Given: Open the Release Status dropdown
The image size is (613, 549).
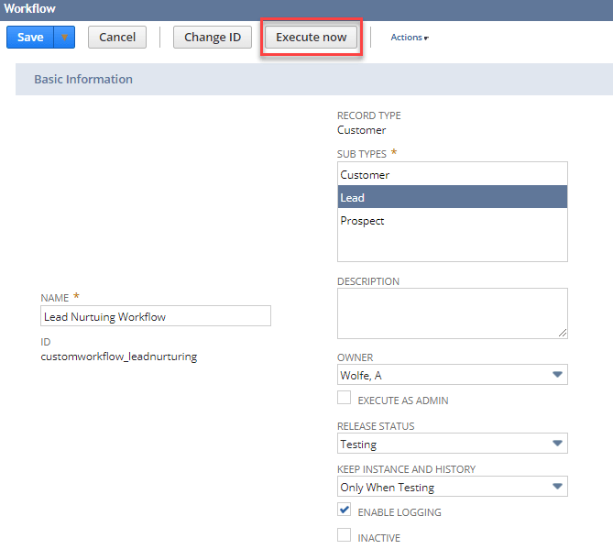Looking at the screenshot, I should point(453,444).
